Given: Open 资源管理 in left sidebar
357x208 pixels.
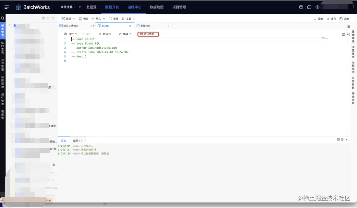Looking at the screenshot, I should [x=3, y=65].
